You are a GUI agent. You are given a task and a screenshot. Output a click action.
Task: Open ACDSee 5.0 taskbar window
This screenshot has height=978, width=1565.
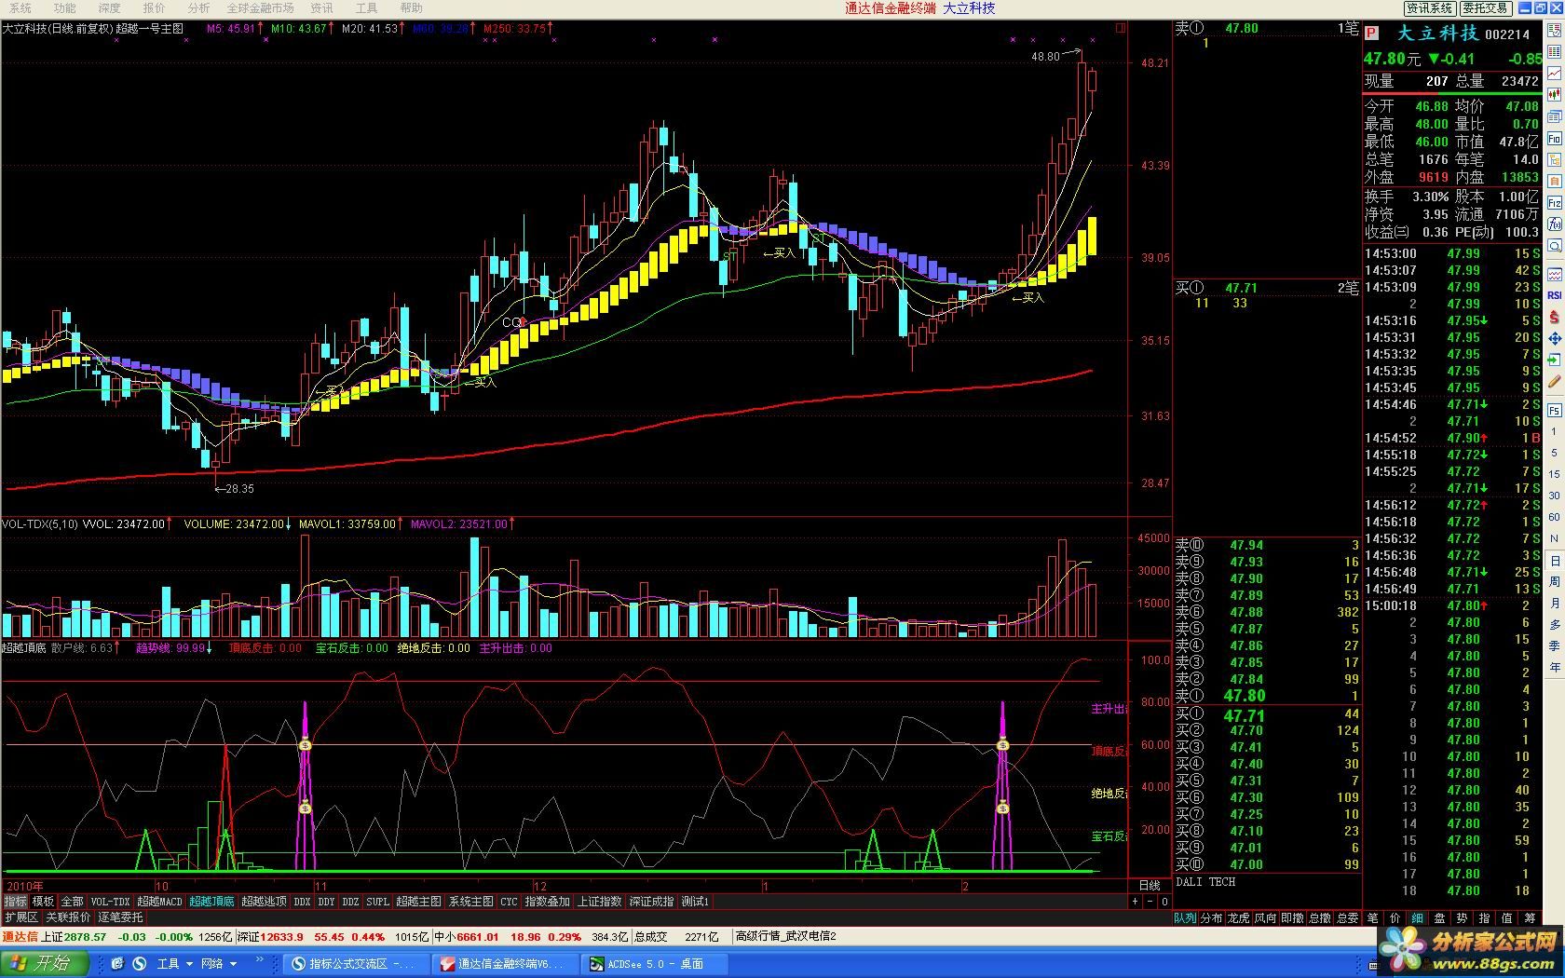(x=654, y=964)
